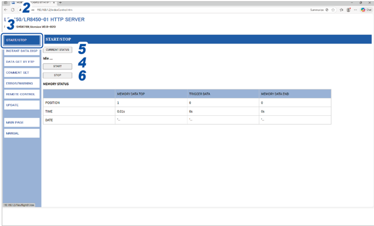This screenshot has height=226, width=374.
Task: Open the ERROR/WARNING sidebar item
Action: tap(21, 83)
